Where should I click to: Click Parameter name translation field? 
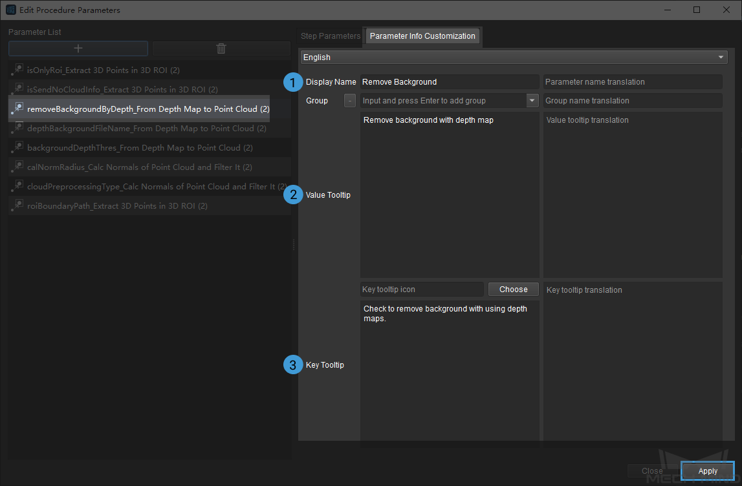click(x=633, y=82)
